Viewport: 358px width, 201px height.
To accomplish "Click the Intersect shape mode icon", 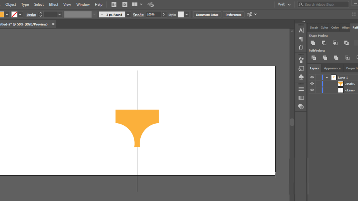I will pyautogui.click(x=335, y=43).
